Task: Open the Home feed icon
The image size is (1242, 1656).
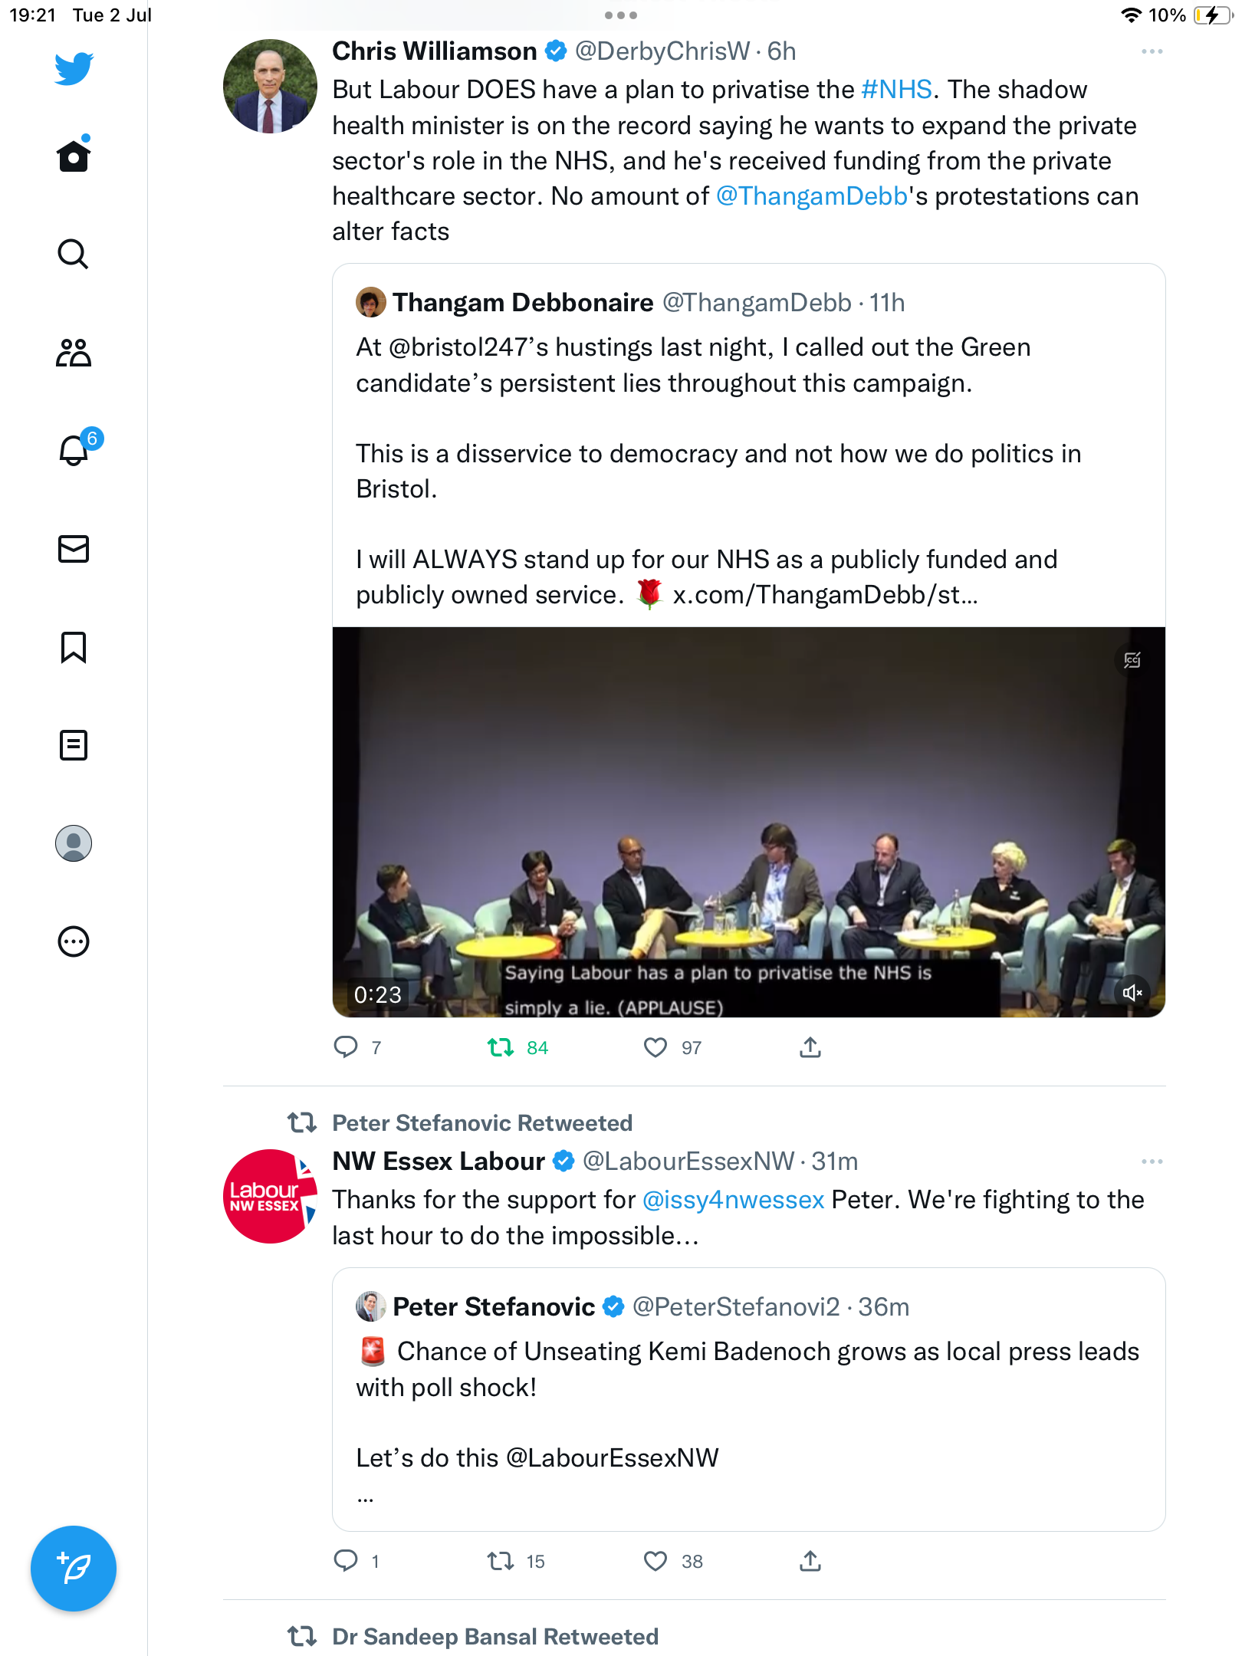Action: 74,156
